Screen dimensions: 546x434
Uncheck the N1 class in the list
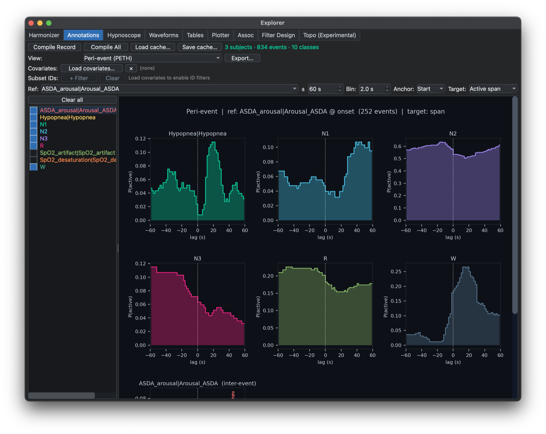pyautogui.click(x=33, y=125)
